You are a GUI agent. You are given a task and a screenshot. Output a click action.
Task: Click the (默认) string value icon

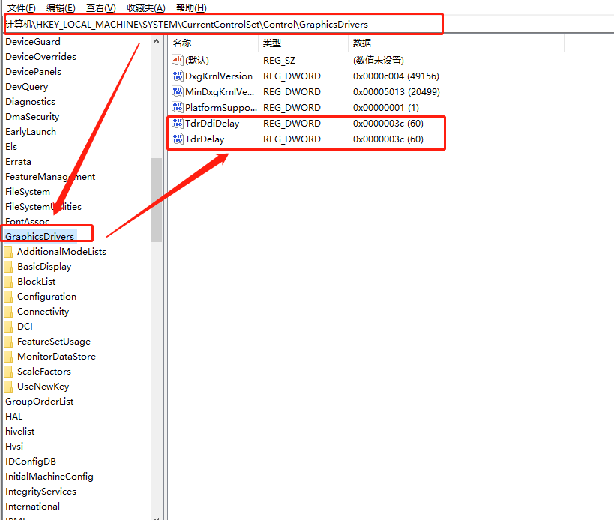click(178, 60)
